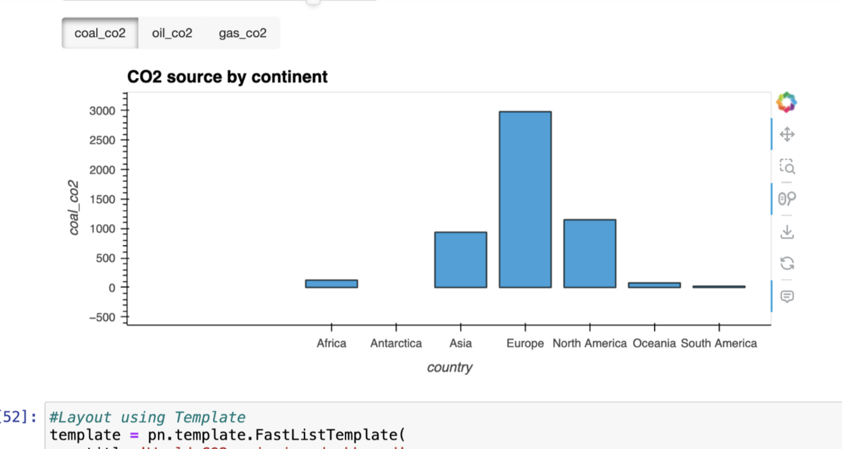
Task: Click the slider handle above the buttons
Action: click(313, 2)
